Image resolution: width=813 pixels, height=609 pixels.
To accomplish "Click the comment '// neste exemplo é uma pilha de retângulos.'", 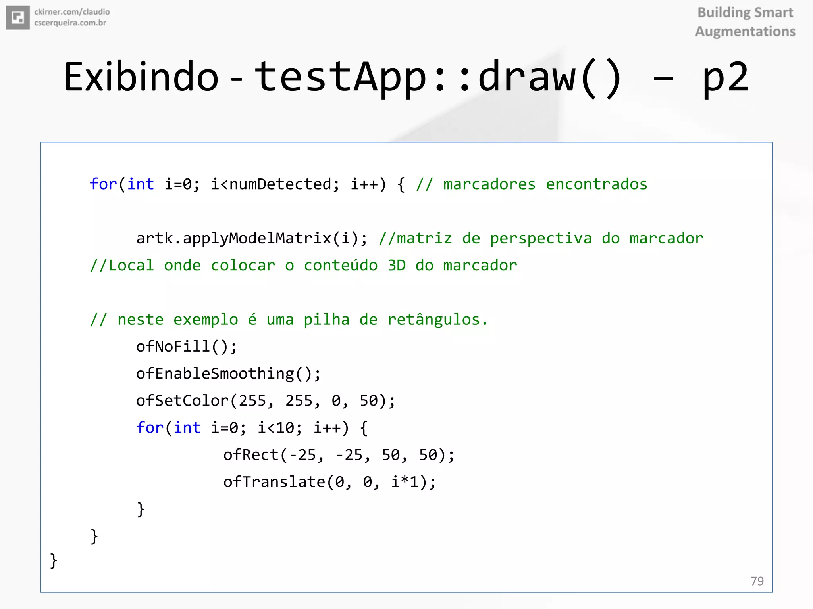I will pyautogui.click(x=289, y=320).
